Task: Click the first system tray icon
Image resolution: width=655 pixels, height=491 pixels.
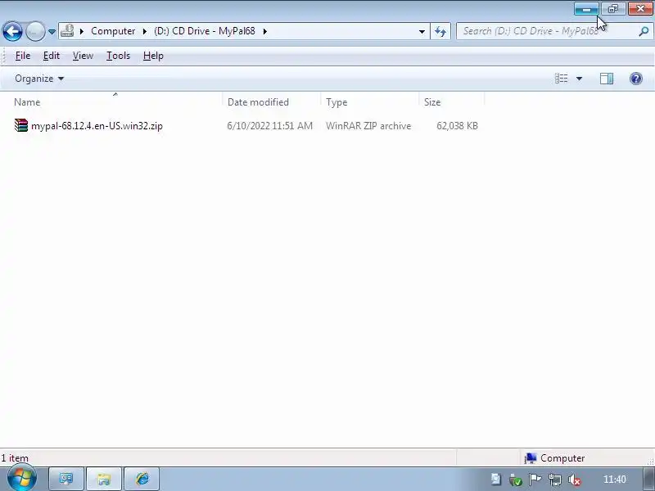Action: 496,480
